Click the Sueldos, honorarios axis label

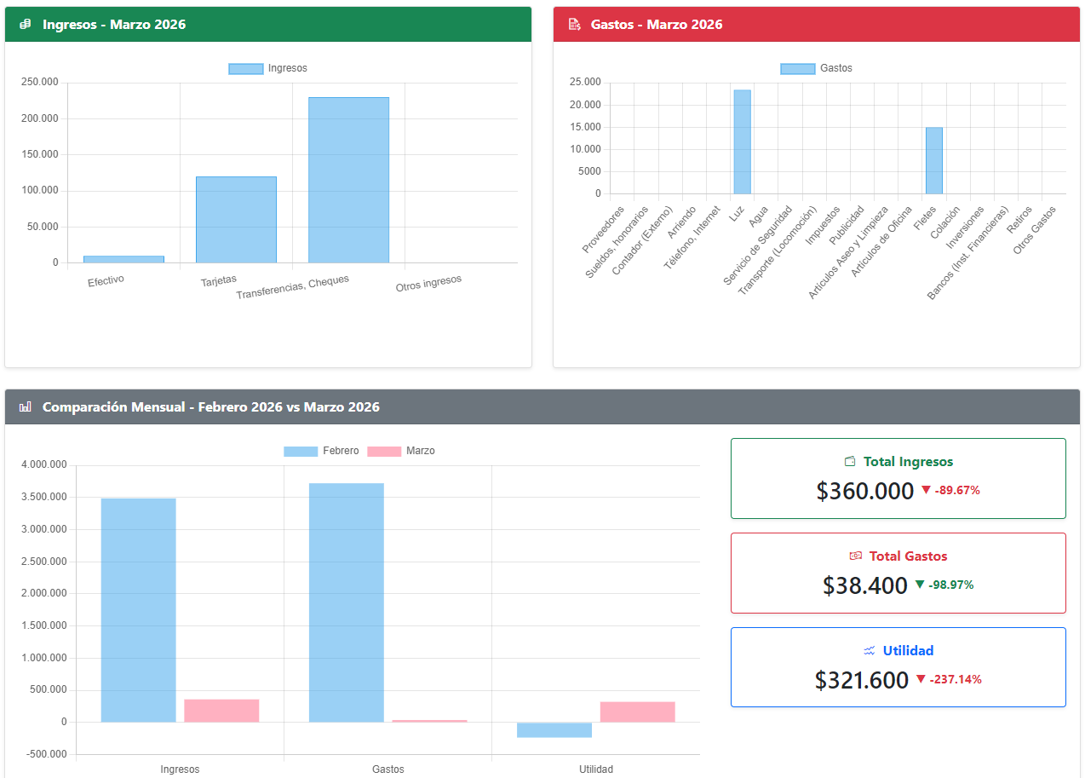click(x=617, y=241)
